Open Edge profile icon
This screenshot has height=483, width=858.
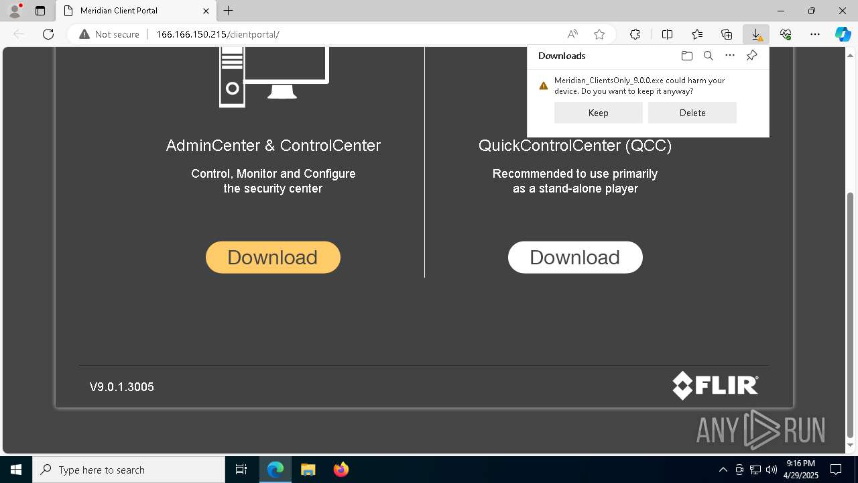pos(15,10)
